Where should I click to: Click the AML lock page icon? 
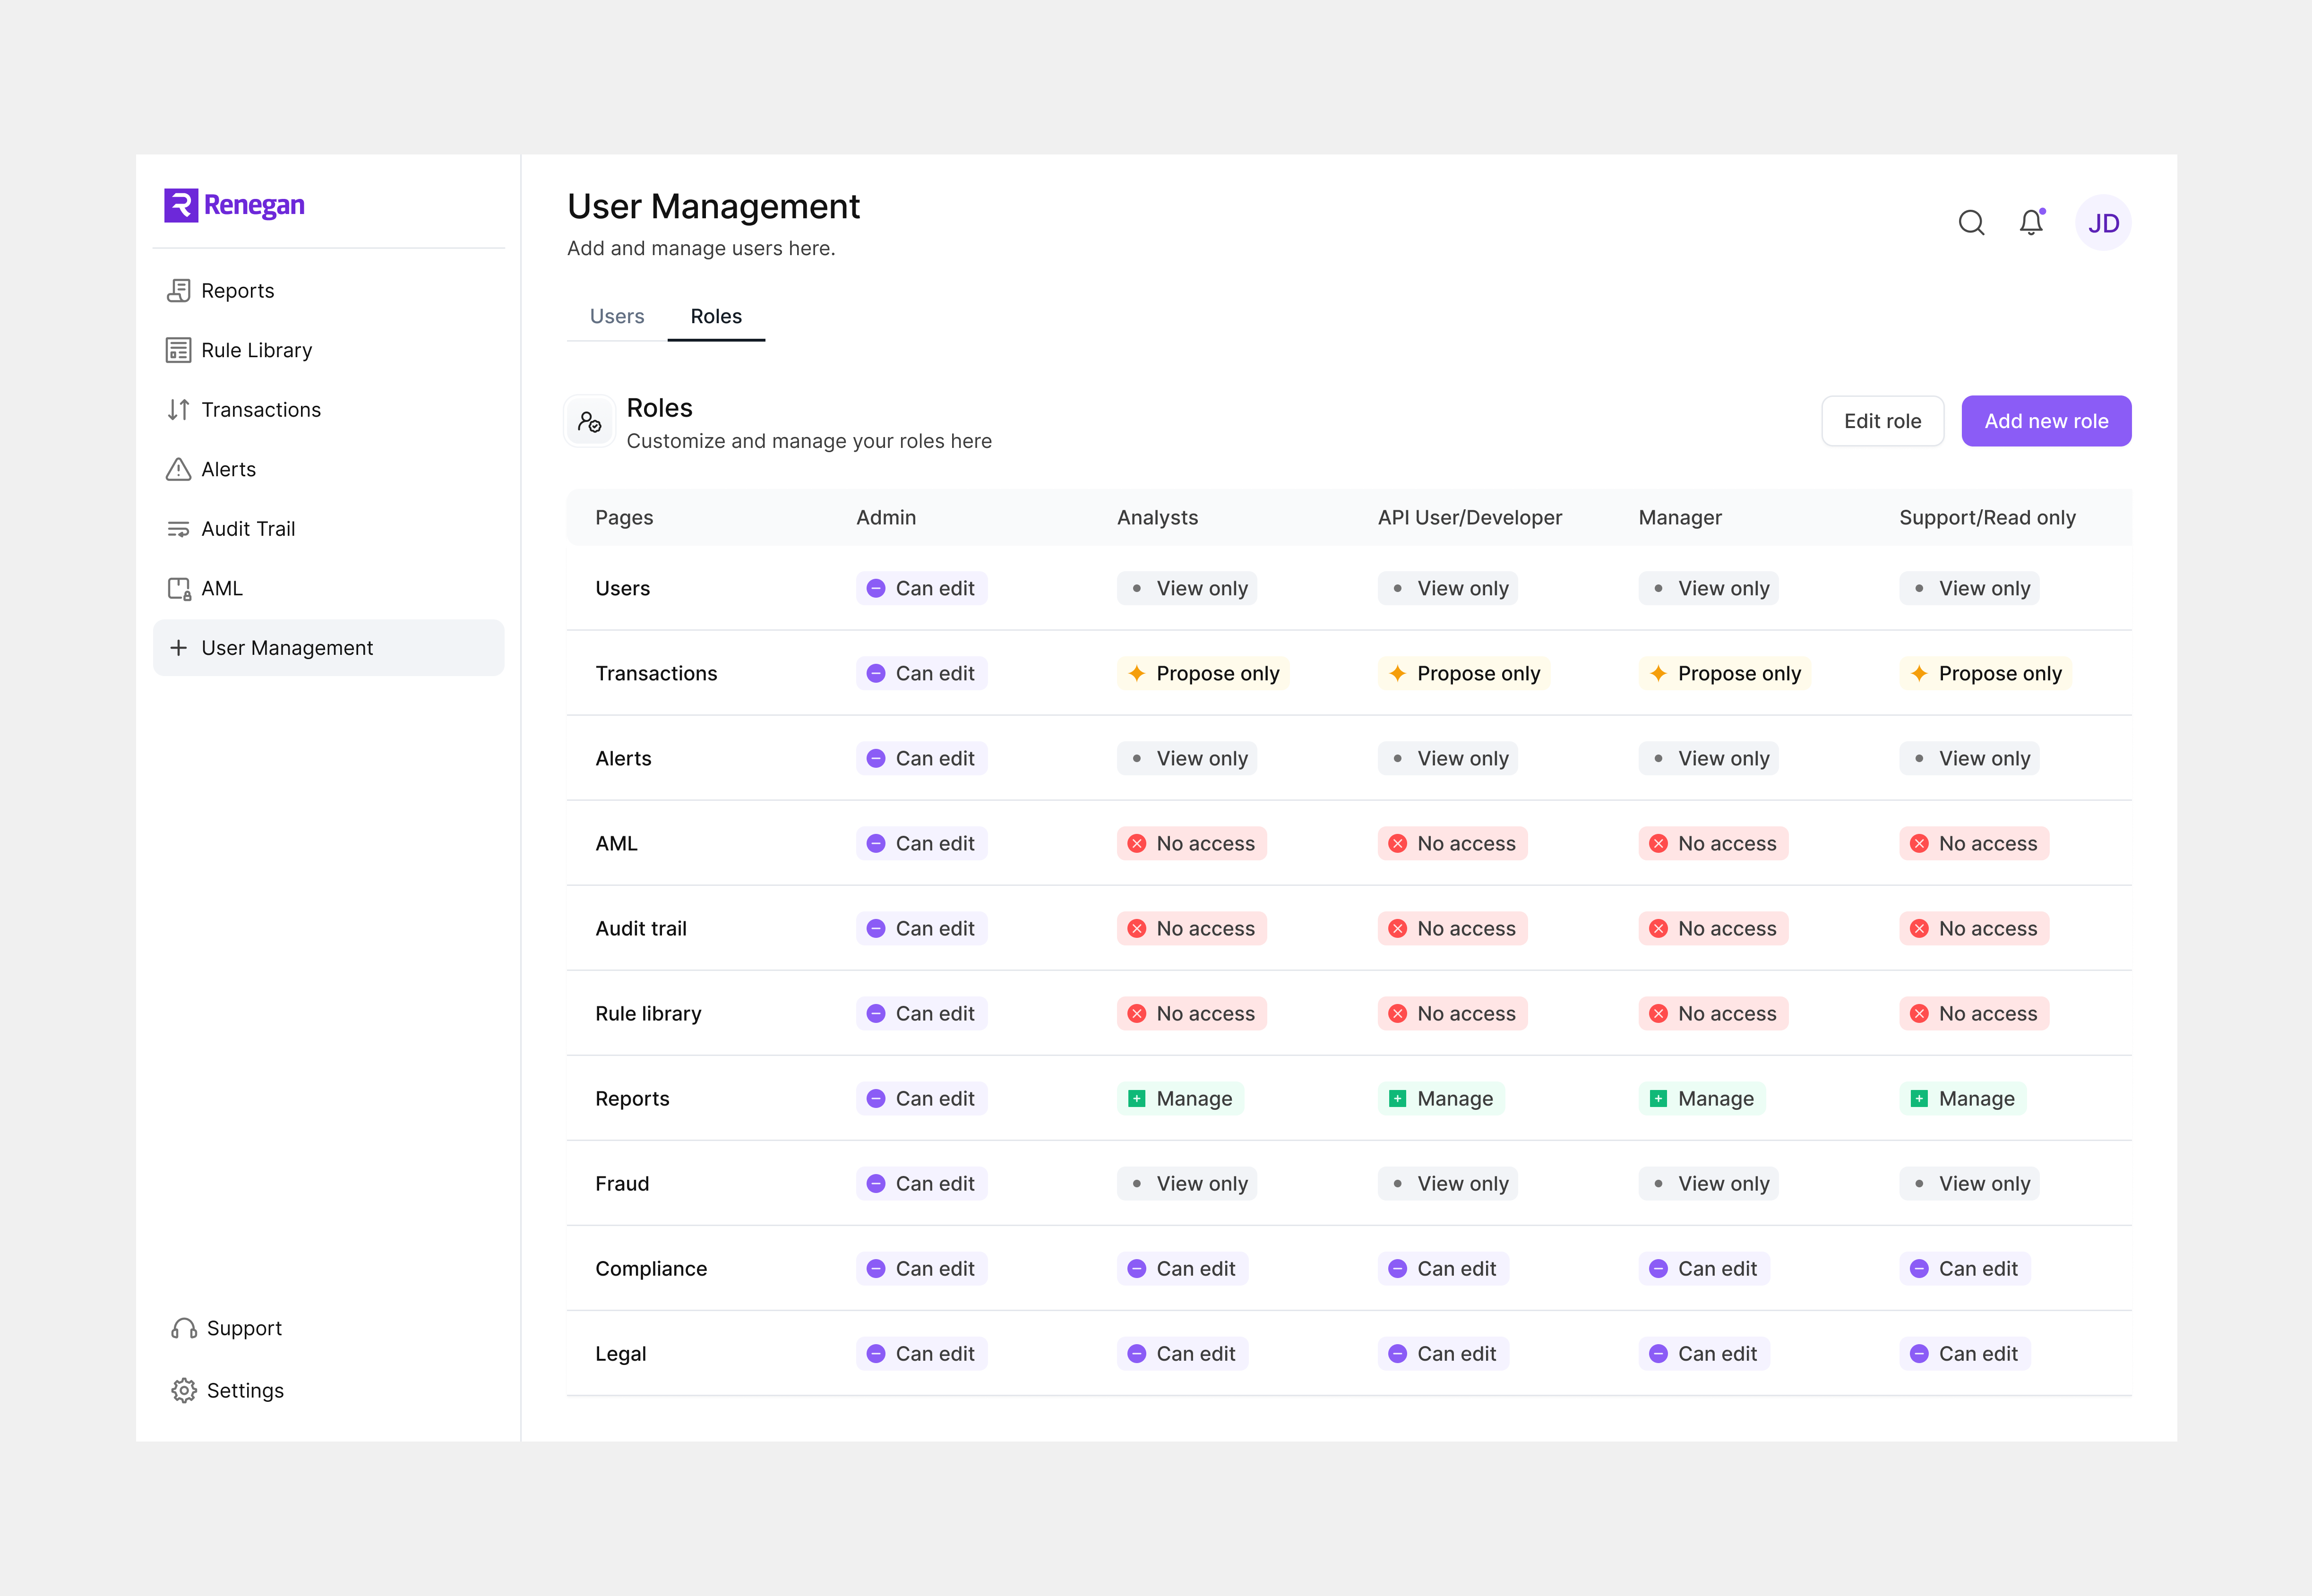(179, 589)
